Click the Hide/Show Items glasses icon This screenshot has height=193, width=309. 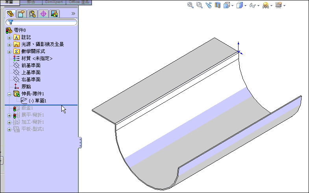pyautogui.click(x=253, y=5)
